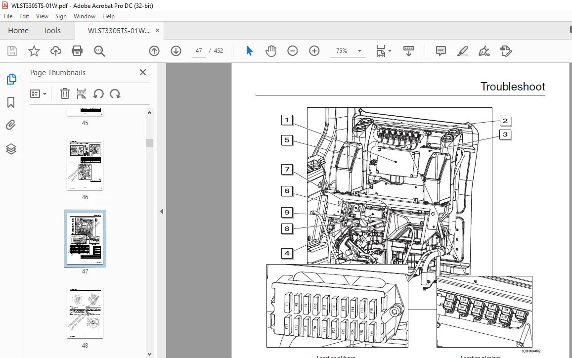The image size is (572, 358).
Task: Open the find text magnifier
Action: pyautogui.click(x=99, y=51)
